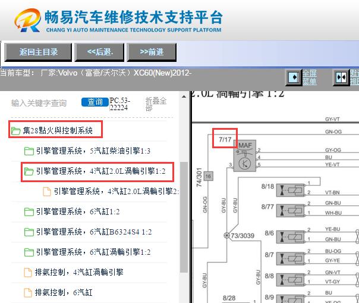Screen dimensions: 359x303
Task: Click the blue 查询 search button
Action: point(95,102)
